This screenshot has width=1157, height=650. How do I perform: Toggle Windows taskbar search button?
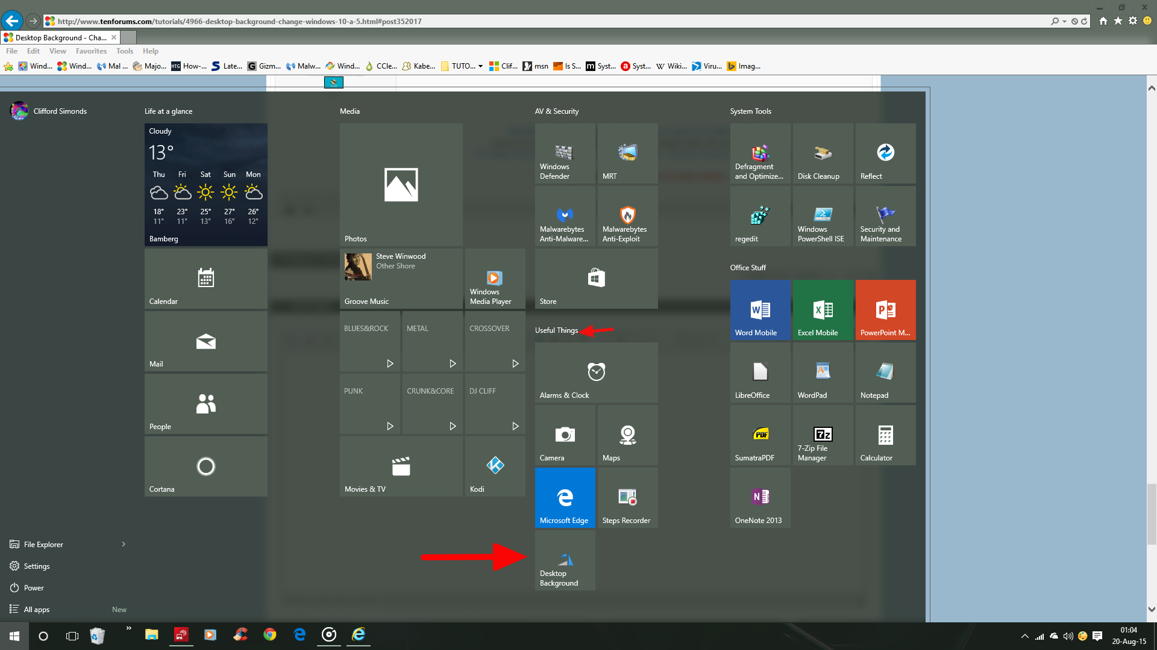click(44, 635)
